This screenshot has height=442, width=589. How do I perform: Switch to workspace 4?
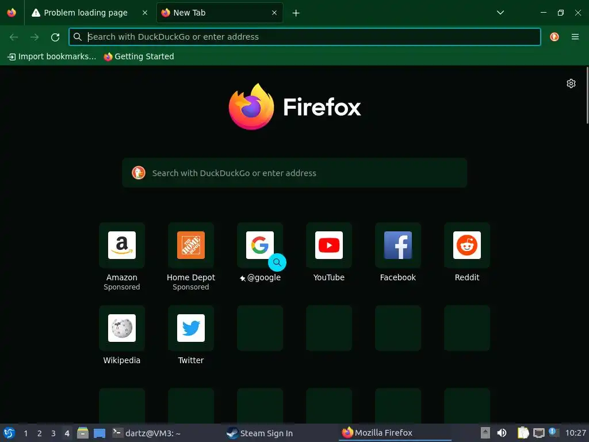point(67,433)
